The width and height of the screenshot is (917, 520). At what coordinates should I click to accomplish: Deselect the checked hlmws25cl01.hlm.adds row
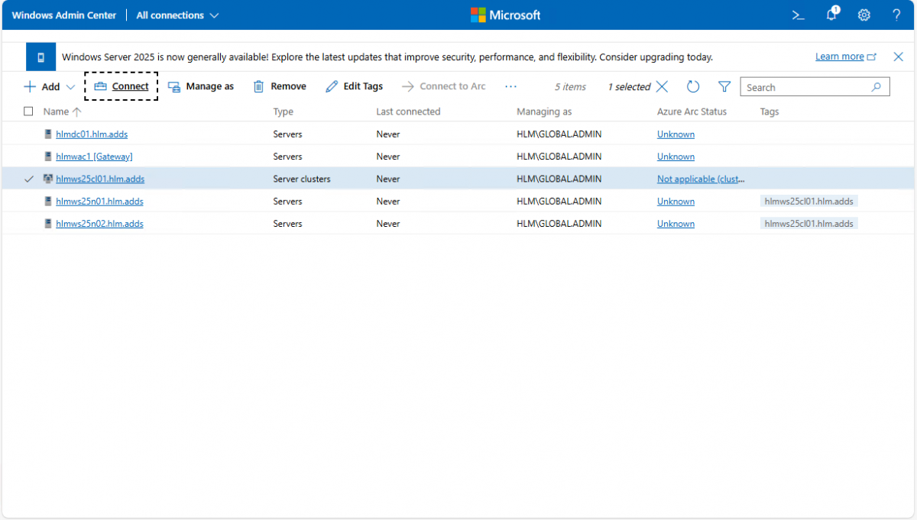coord(29,179)
